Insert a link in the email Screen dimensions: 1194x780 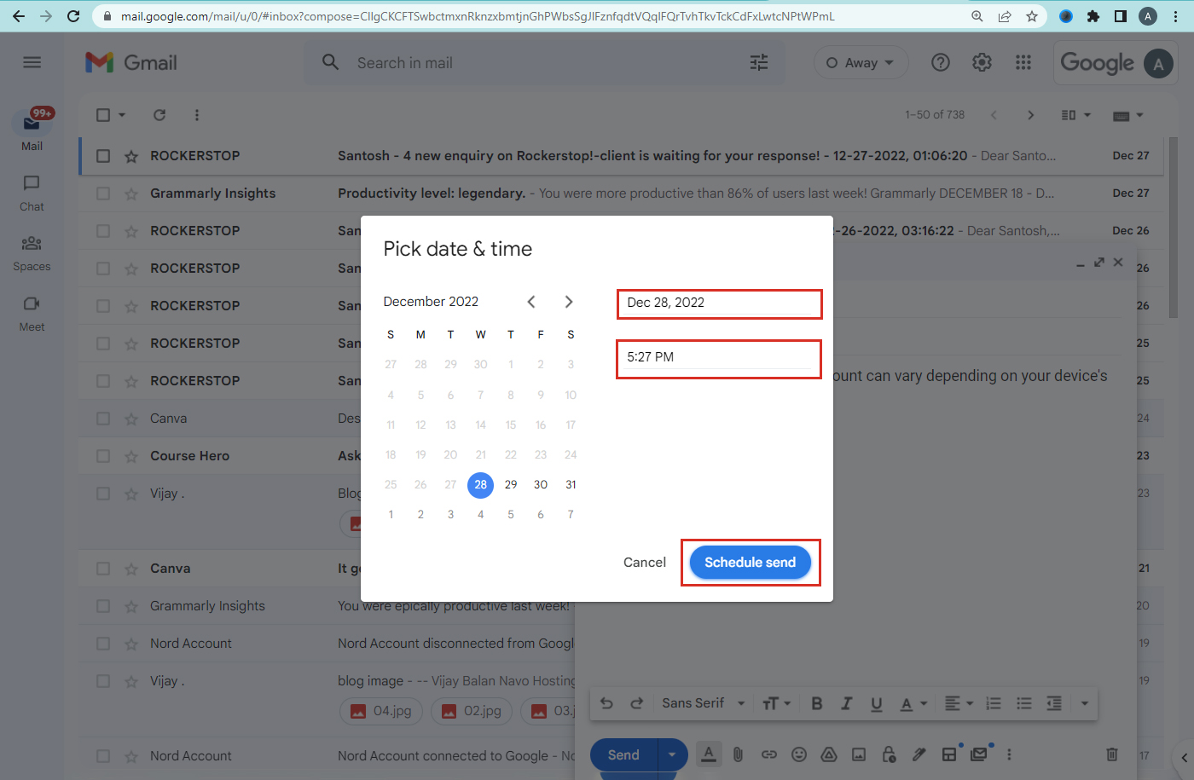pyautogui.click(x=769, y=754)
